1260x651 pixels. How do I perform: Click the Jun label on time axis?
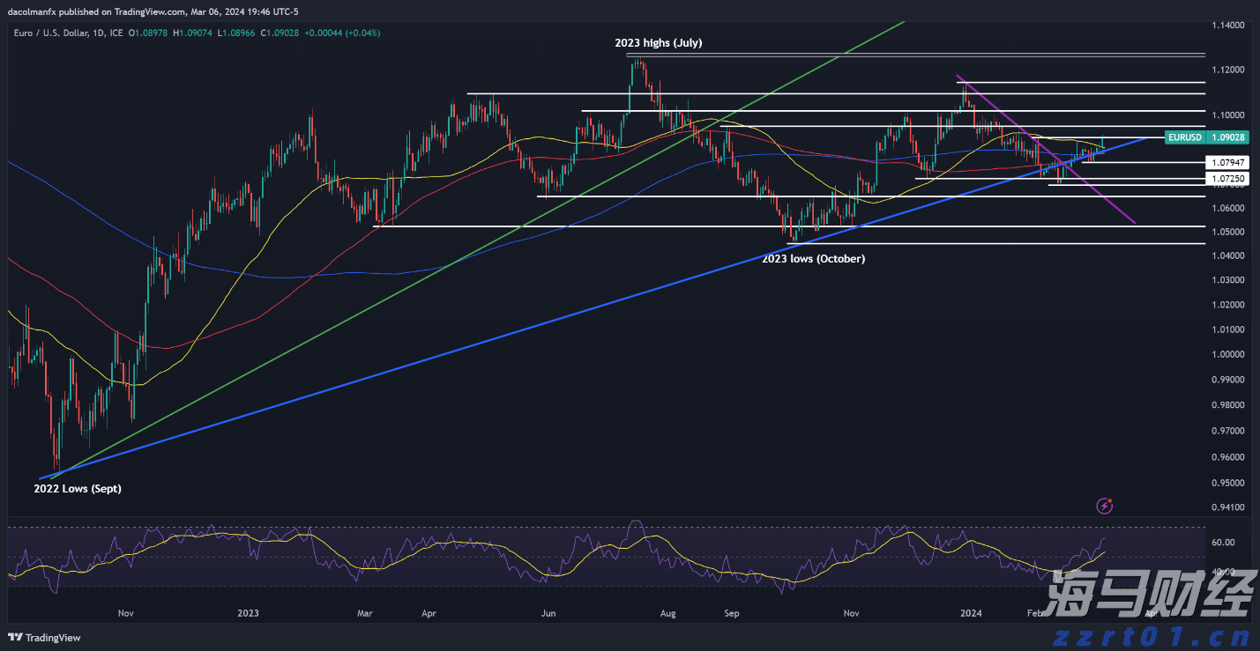(x=548, y=613)
